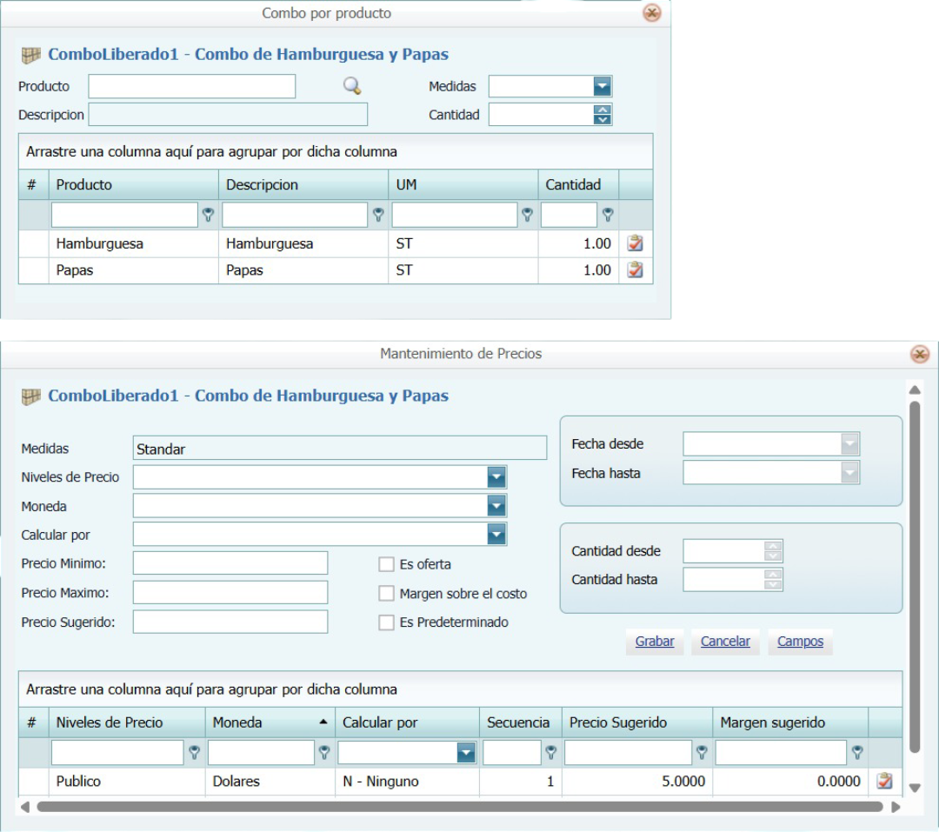939x832 pixels.
Task: Click the Cantidad column header in combo grid
Action: click(x=573, y=184)
